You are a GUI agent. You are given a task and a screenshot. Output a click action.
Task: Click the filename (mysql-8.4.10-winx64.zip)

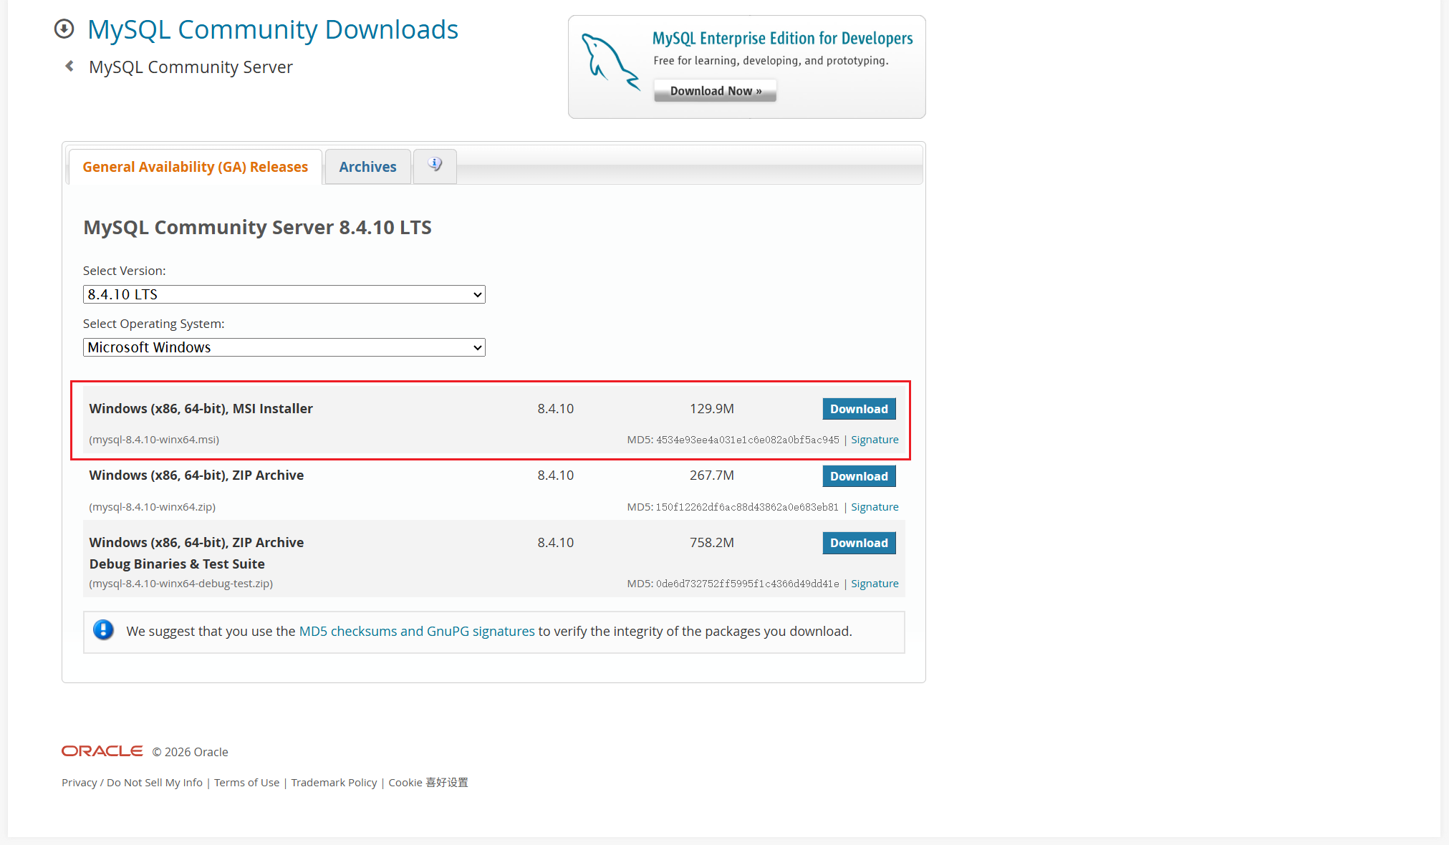coord(152,507)
